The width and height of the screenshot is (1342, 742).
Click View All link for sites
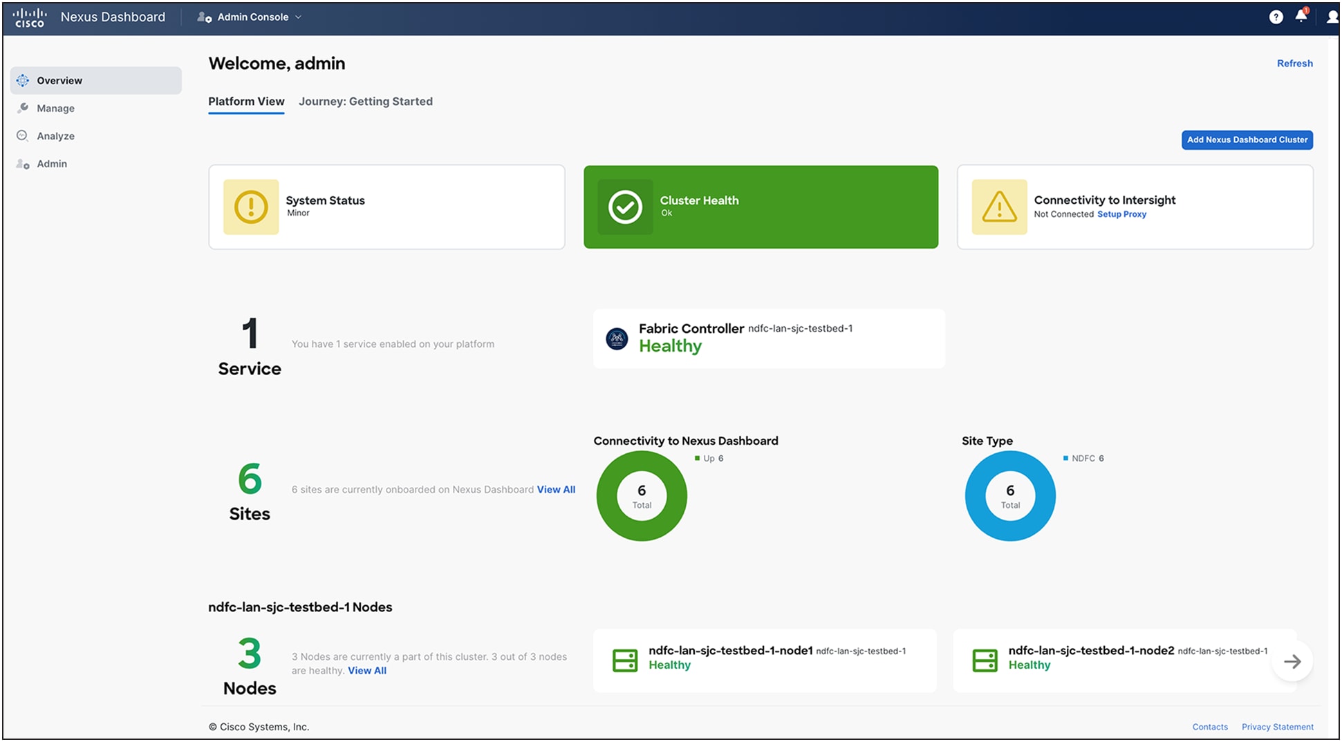556,489
